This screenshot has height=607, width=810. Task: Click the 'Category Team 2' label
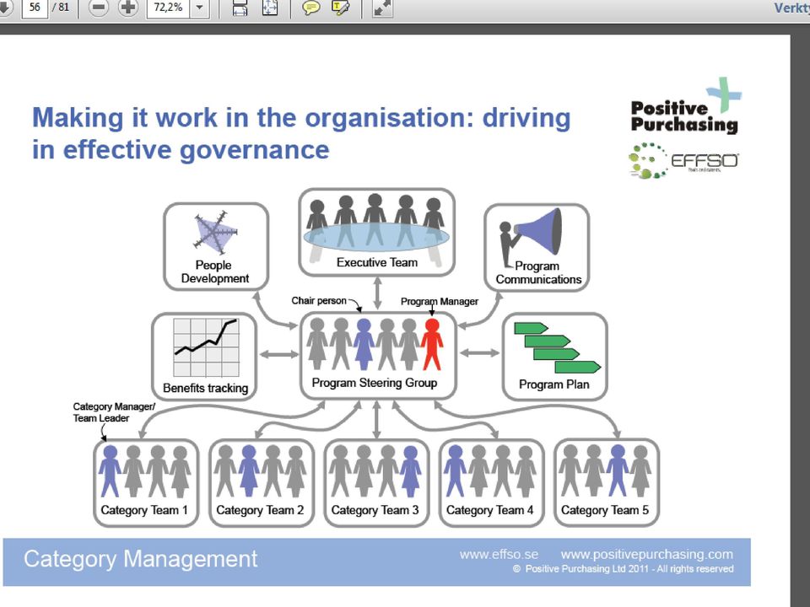click(260, 511)
